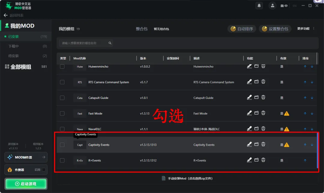Open MOD制作器 tool

tap(26, 157)
